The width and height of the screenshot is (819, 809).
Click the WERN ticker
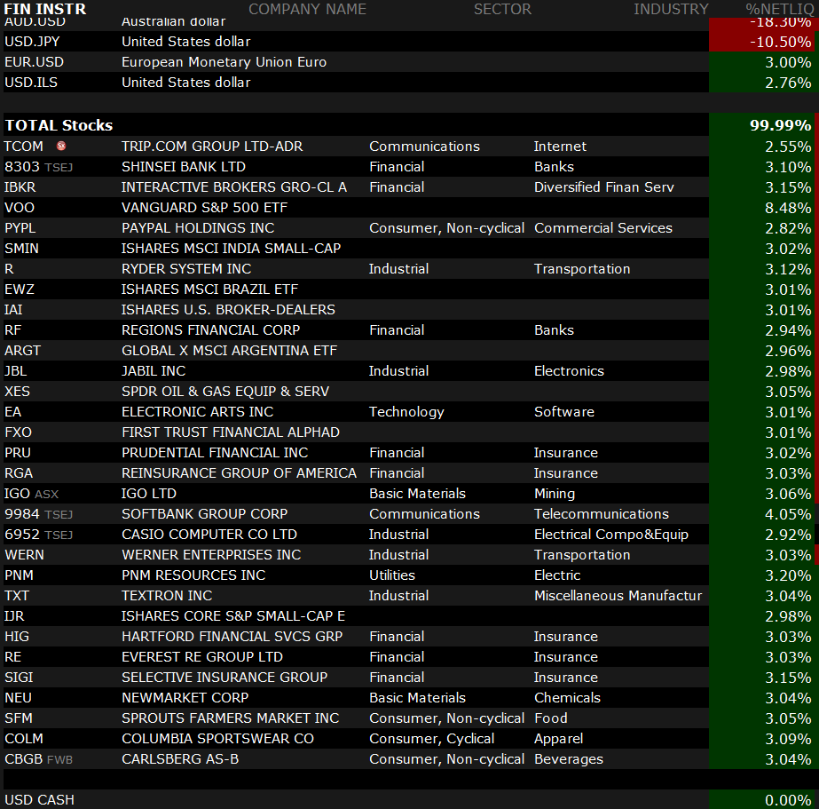click(x=24, y=554)
